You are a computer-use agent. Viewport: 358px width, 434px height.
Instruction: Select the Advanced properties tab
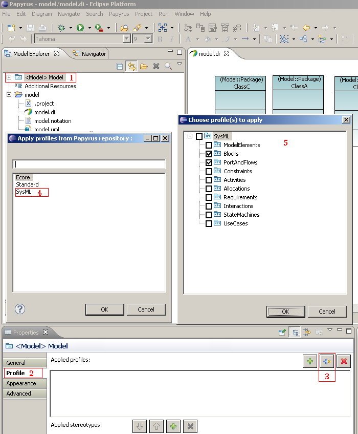[x=25, y=394]
